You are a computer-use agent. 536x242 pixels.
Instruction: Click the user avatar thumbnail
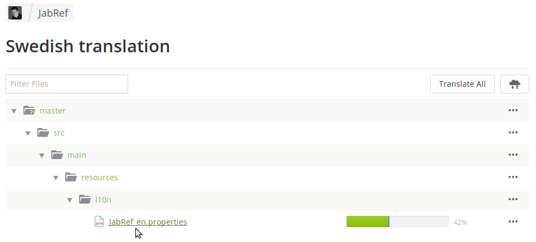(15, 13)
